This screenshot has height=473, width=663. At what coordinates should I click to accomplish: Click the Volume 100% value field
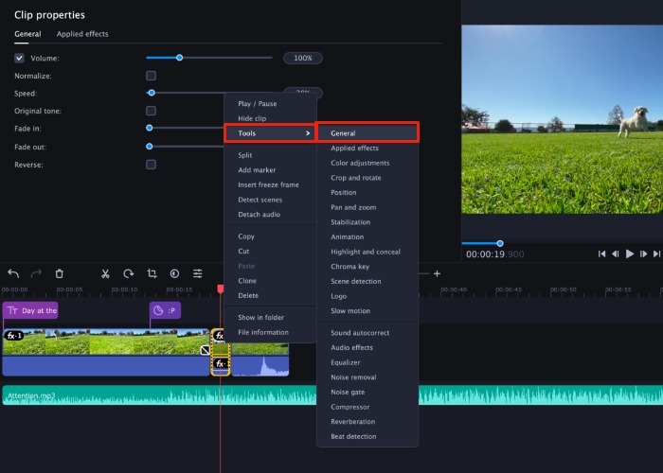pyautogui.click(x=303, y=58)
